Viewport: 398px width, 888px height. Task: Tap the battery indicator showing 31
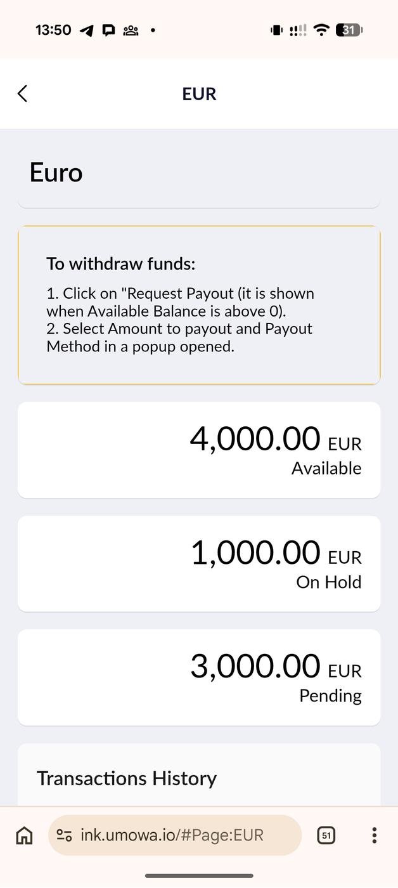349,30
